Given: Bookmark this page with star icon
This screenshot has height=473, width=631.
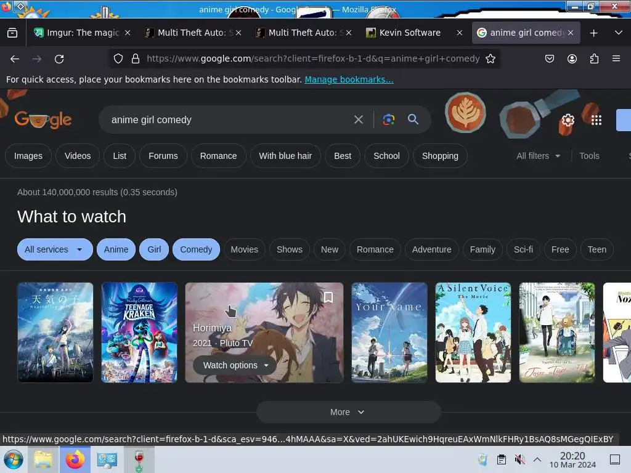Looking at the screenshot, I should click(x=490, y=59).
